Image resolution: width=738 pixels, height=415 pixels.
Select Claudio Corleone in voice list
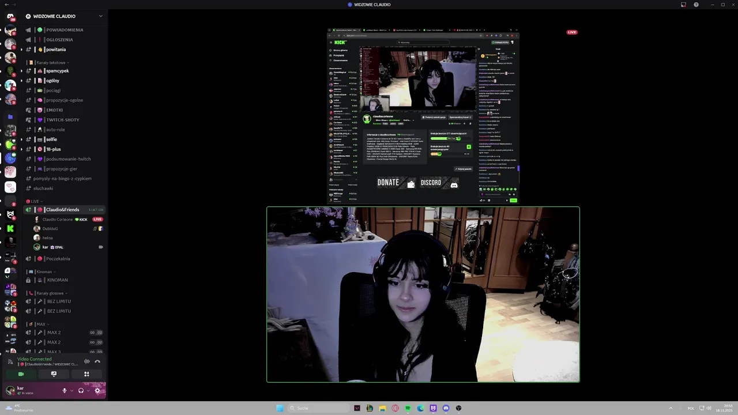tap(68, 220)
